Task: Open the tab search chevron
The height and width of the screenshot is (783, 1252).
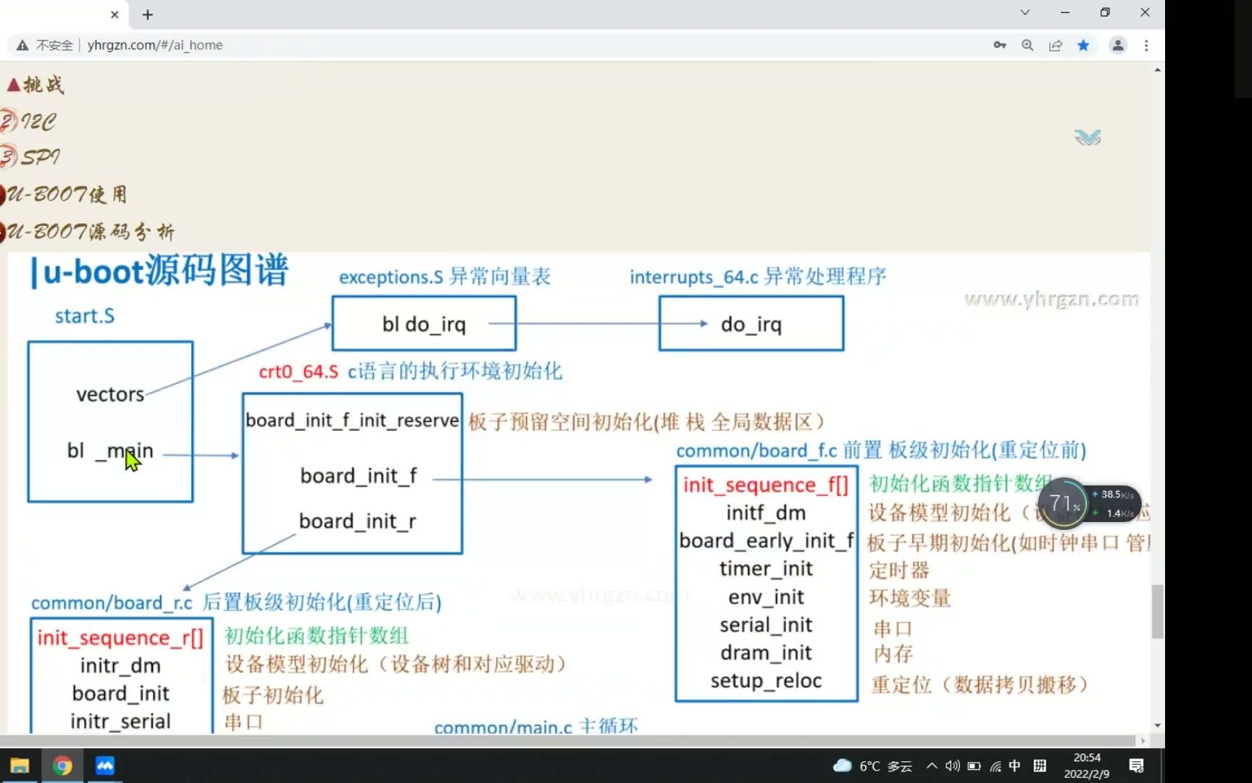Action: point(1024,12)
